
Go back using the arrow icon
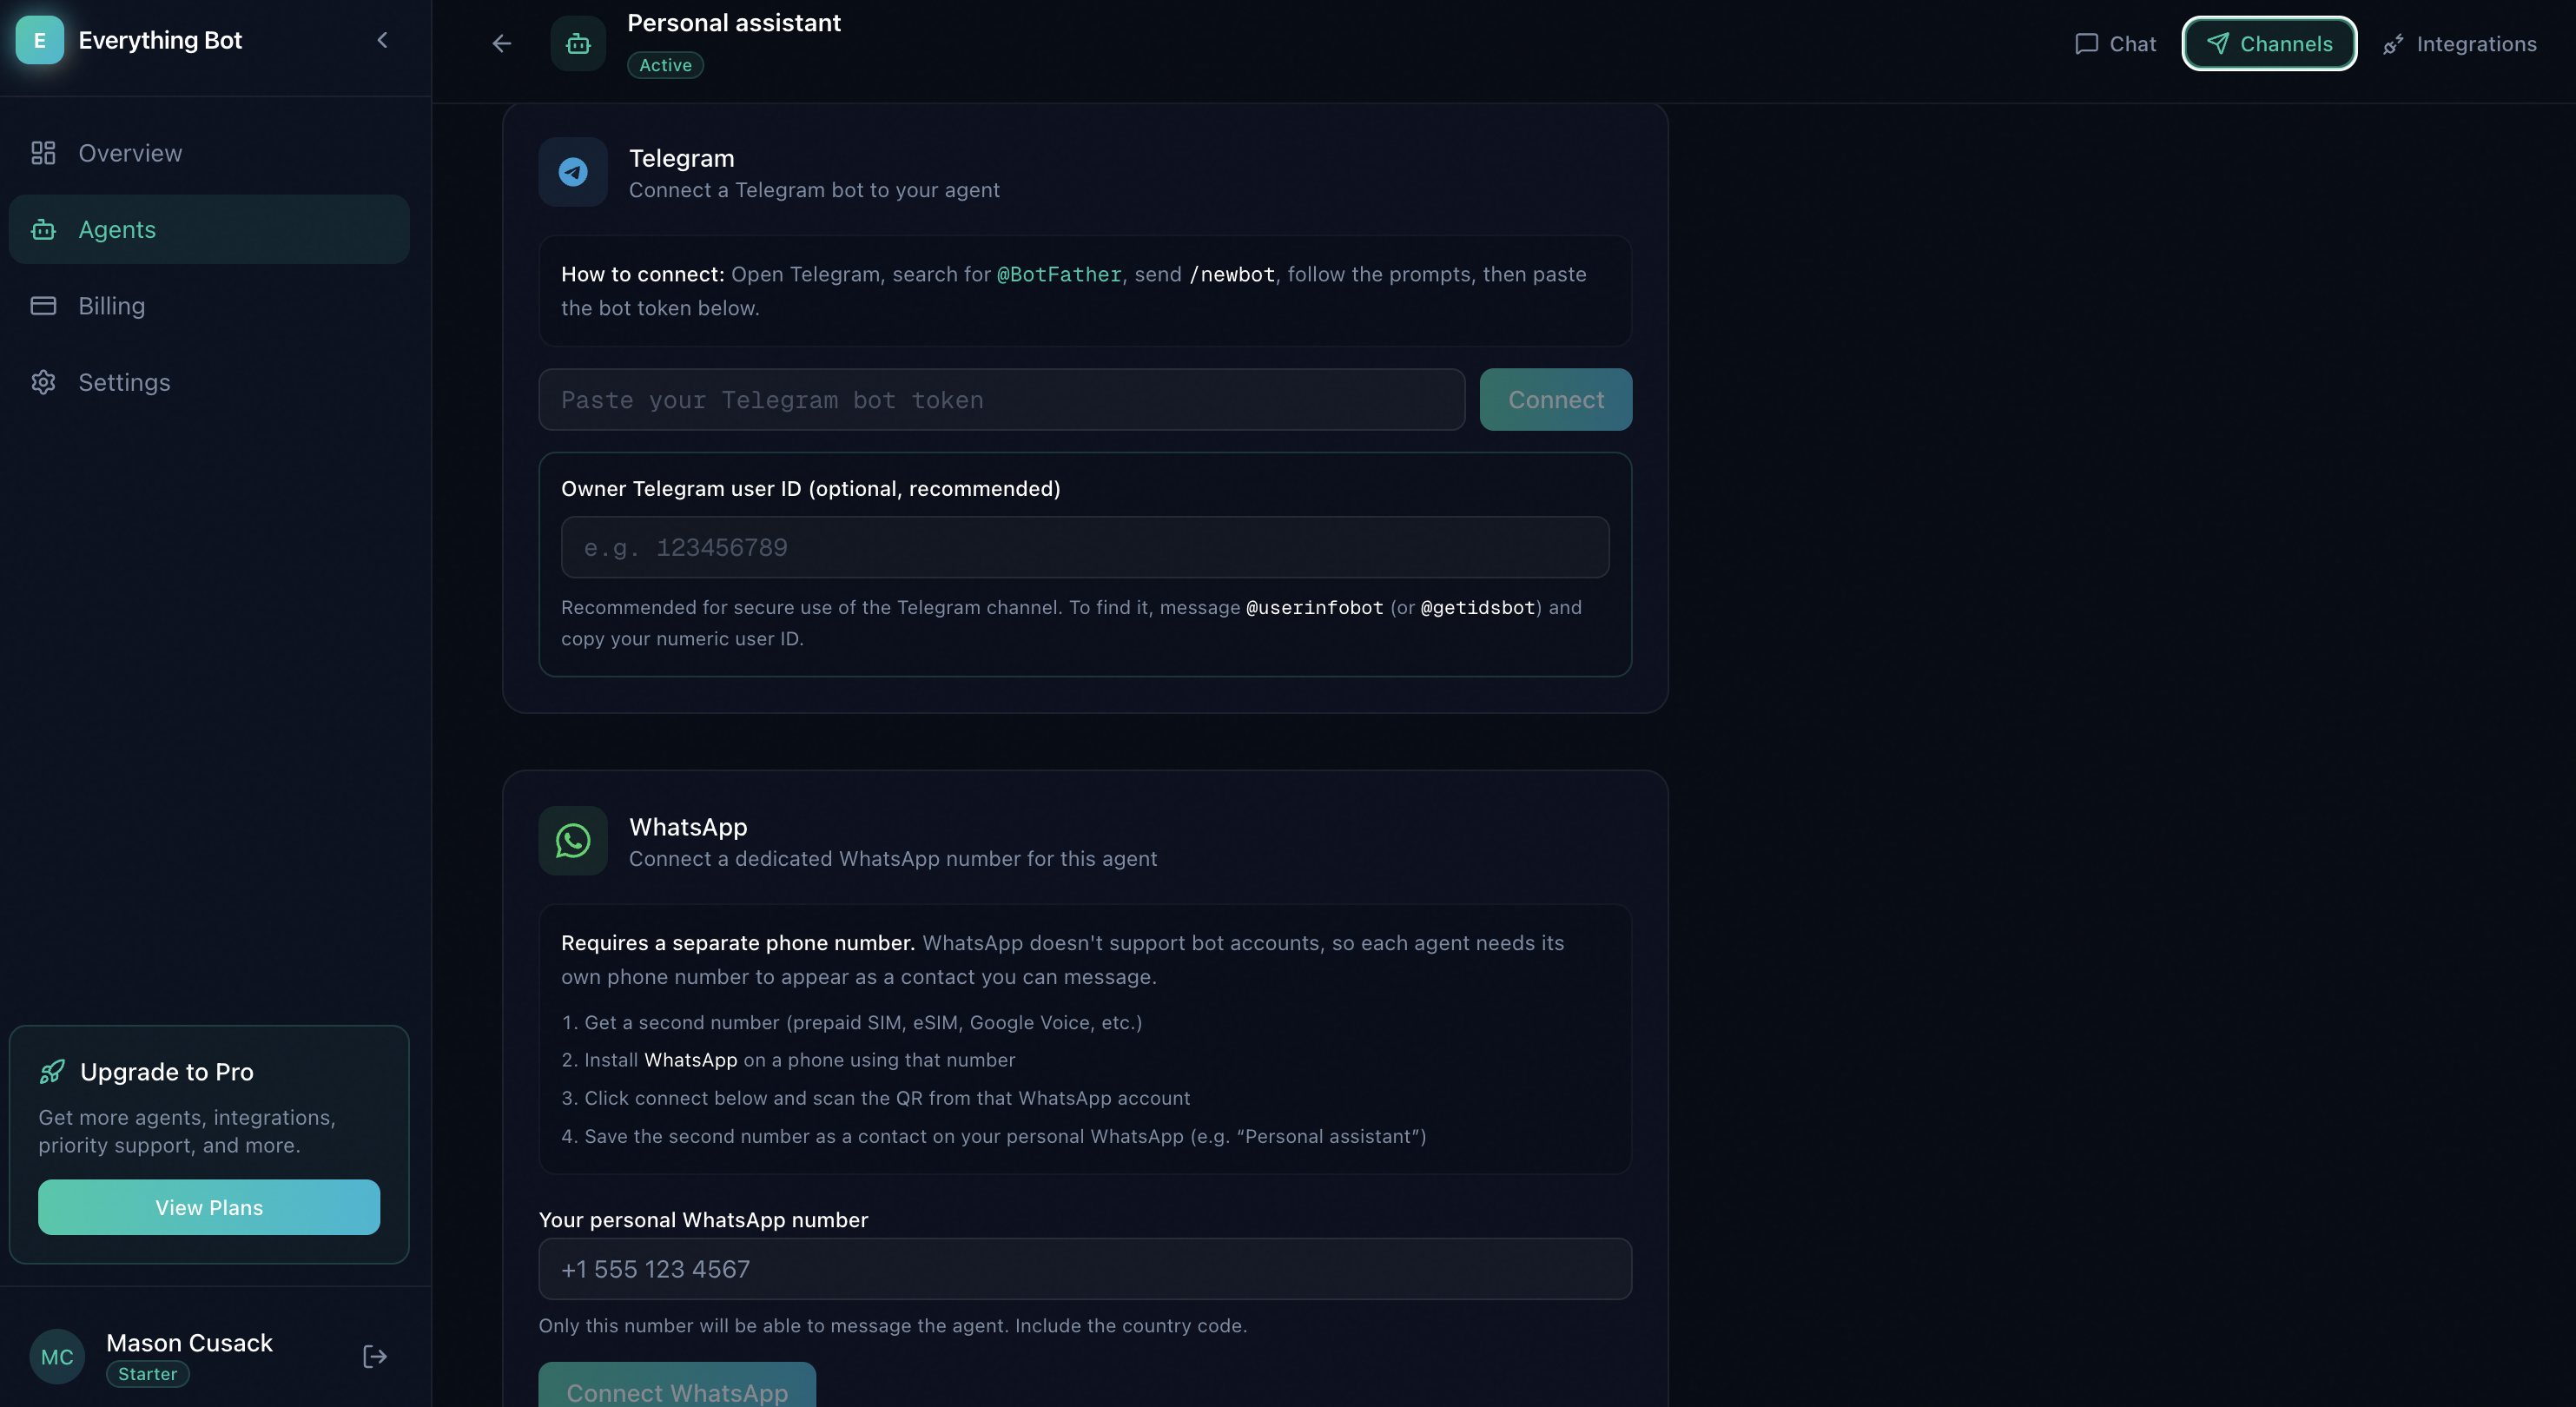coord(502,43)
